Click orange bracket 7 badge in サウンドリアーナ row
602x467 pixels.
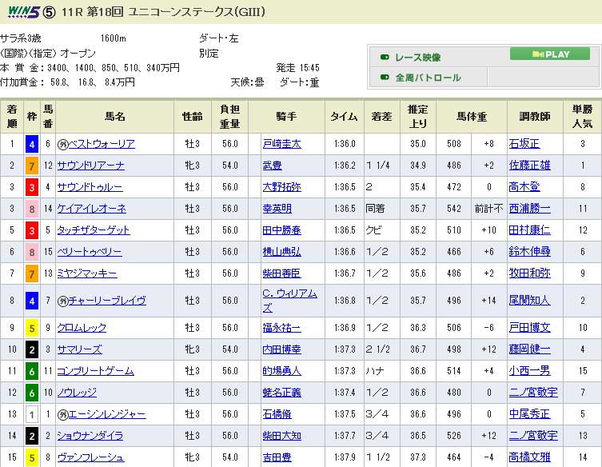32,166
